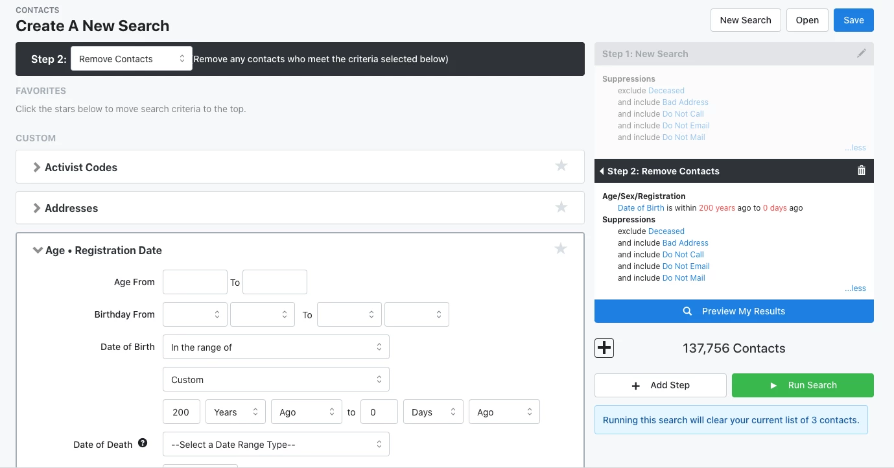Click inside the Age From field

tap(194, 281)
